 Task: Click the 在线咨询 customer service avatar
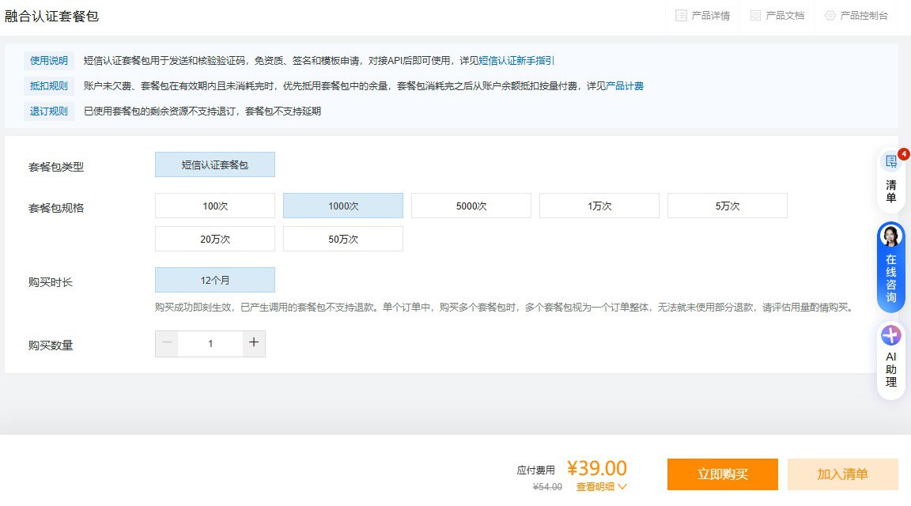pos(891,236)
